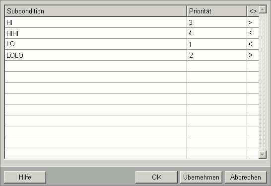This screenshot has height=186, width=271.
Task: Edit priority value 3 for HI
Action: pyautogui.click(x=217, y=22)
